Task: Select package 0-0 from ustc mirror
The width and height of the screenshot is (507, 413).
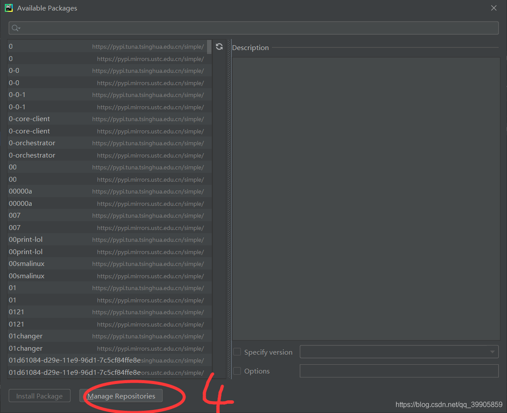Action: (110, 83)
